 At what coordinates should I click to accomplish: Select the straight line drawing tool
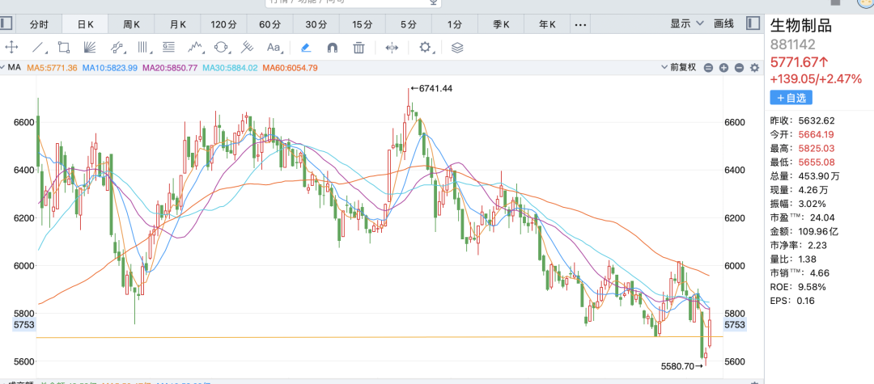coord(39,48)
